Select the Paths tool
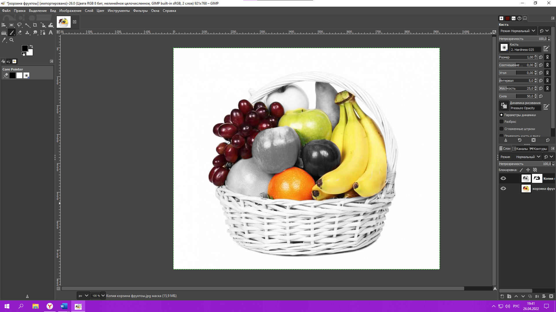The height and width of the screenshot is (312, 556). tap(43, 33)
